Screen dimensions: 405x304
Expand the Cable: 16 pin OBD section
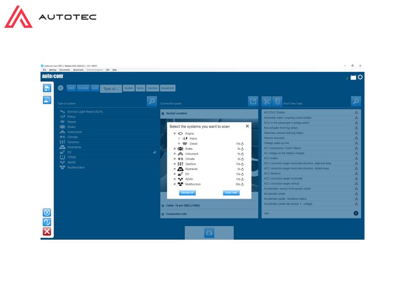[163, 206]
